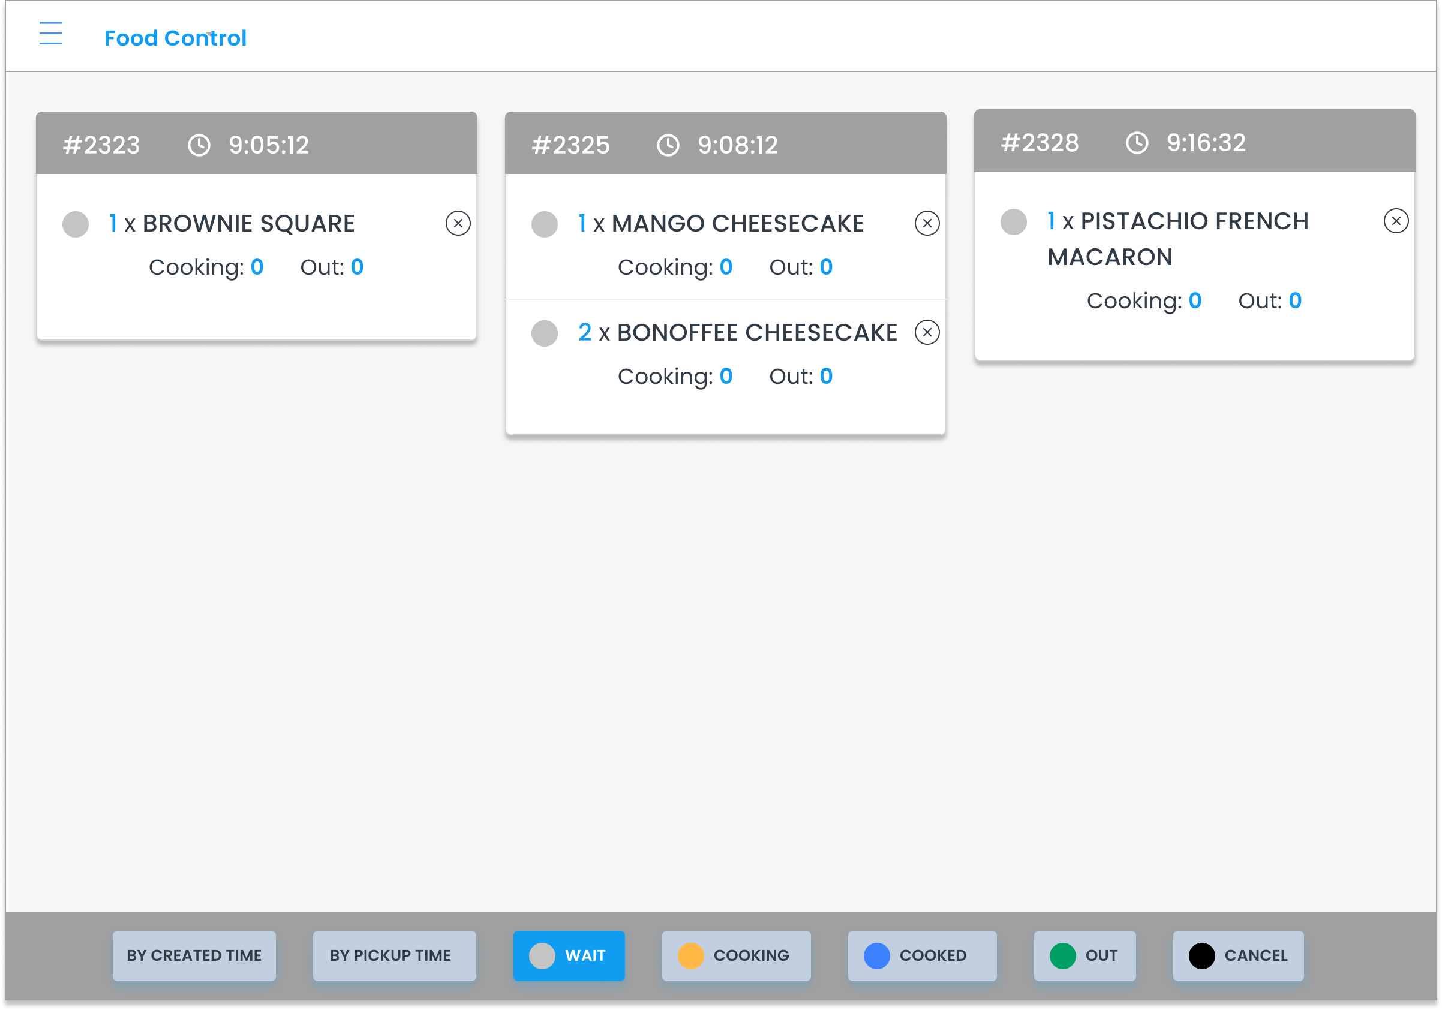Toggle status circle for Pistachio French Macaron

tap(1013, 222)
